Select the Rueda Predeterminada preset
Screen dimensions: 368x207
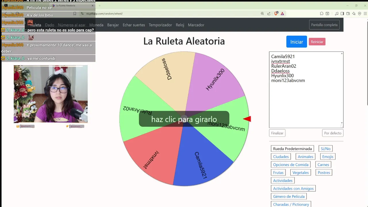coord(292,149)
